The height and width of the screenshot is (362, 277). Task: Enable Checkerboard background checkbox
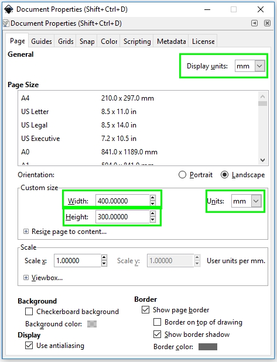[x=29, y=312]
